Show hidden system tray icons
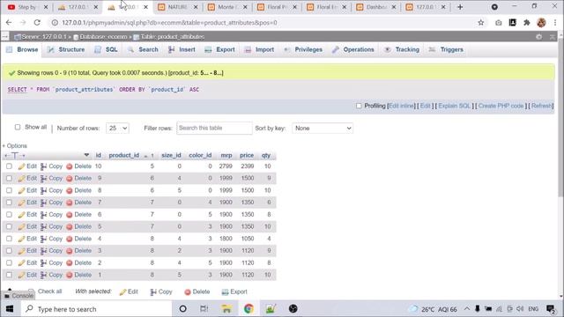This screenshot has height=317, width=564. [466, 309]
